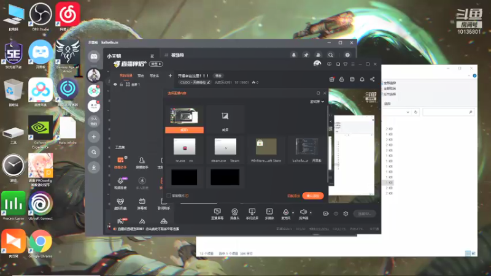Select the screen crop capture tile

coord(225,119)
